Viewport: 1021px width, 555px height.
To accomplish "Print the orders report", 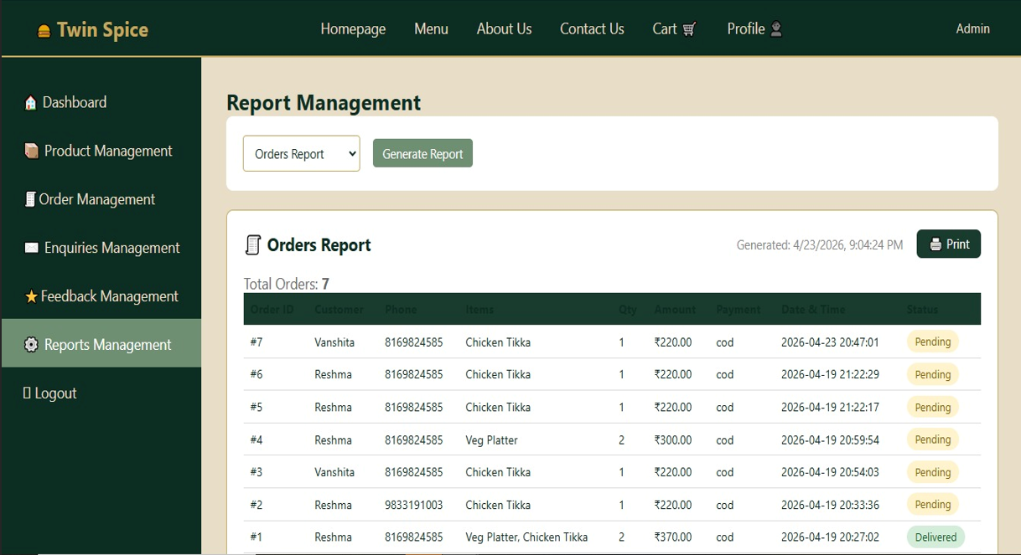I will 949,244.
